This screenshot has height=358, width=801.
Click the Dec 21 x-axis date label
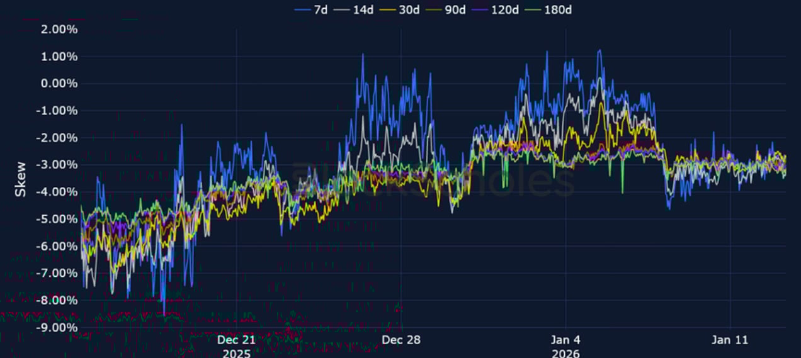tap(236, 340)
